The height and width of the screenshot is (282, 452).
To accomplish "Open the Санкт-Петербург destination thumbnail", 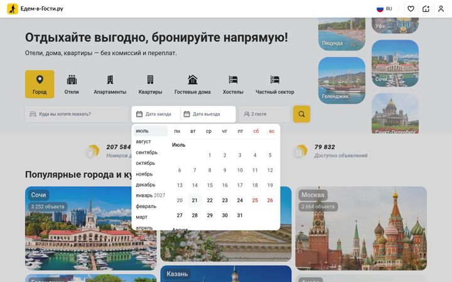I will click(395, 113).
